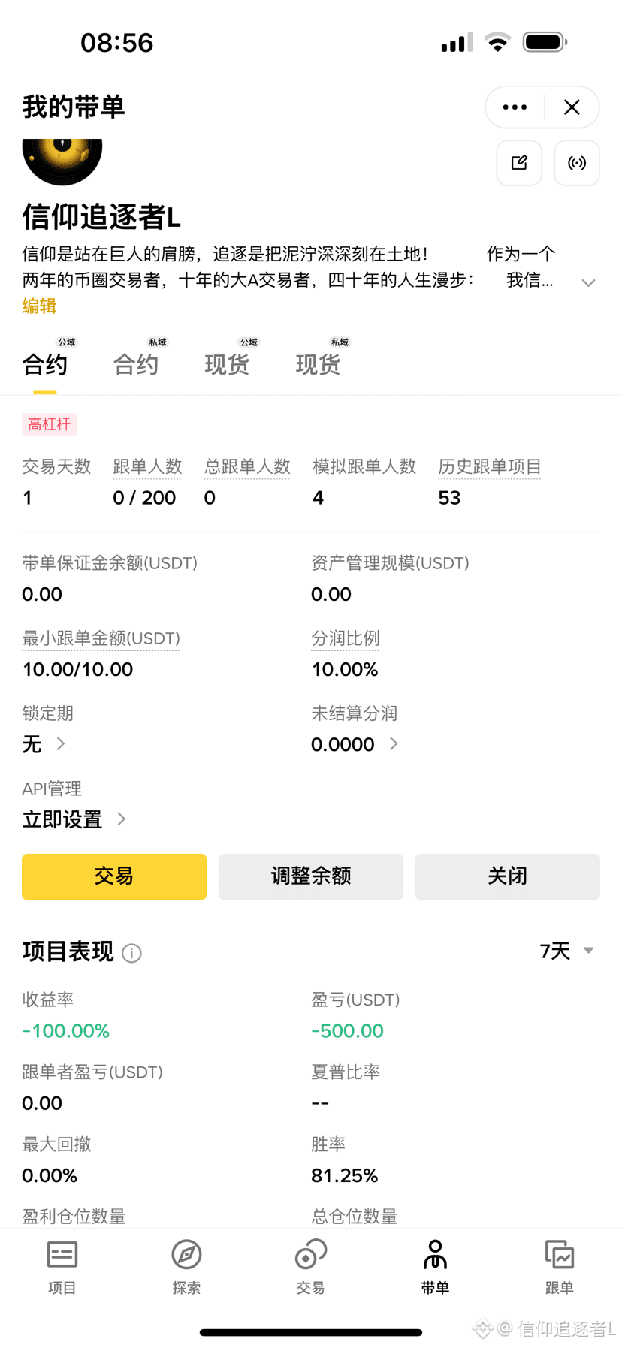
Task: Open 跟单 icon in bottom navigation
Action: coord(559,1266)
